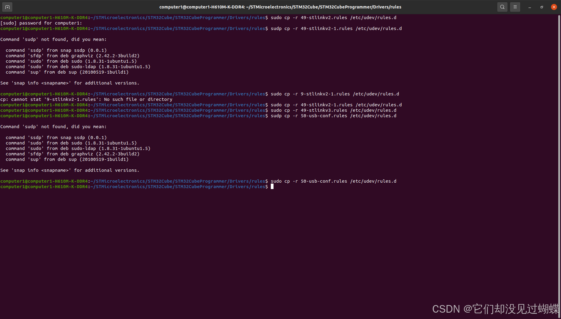Click the text 'See snap info for additional versions'
Screen dimensions: 561x319
point(70,83)
